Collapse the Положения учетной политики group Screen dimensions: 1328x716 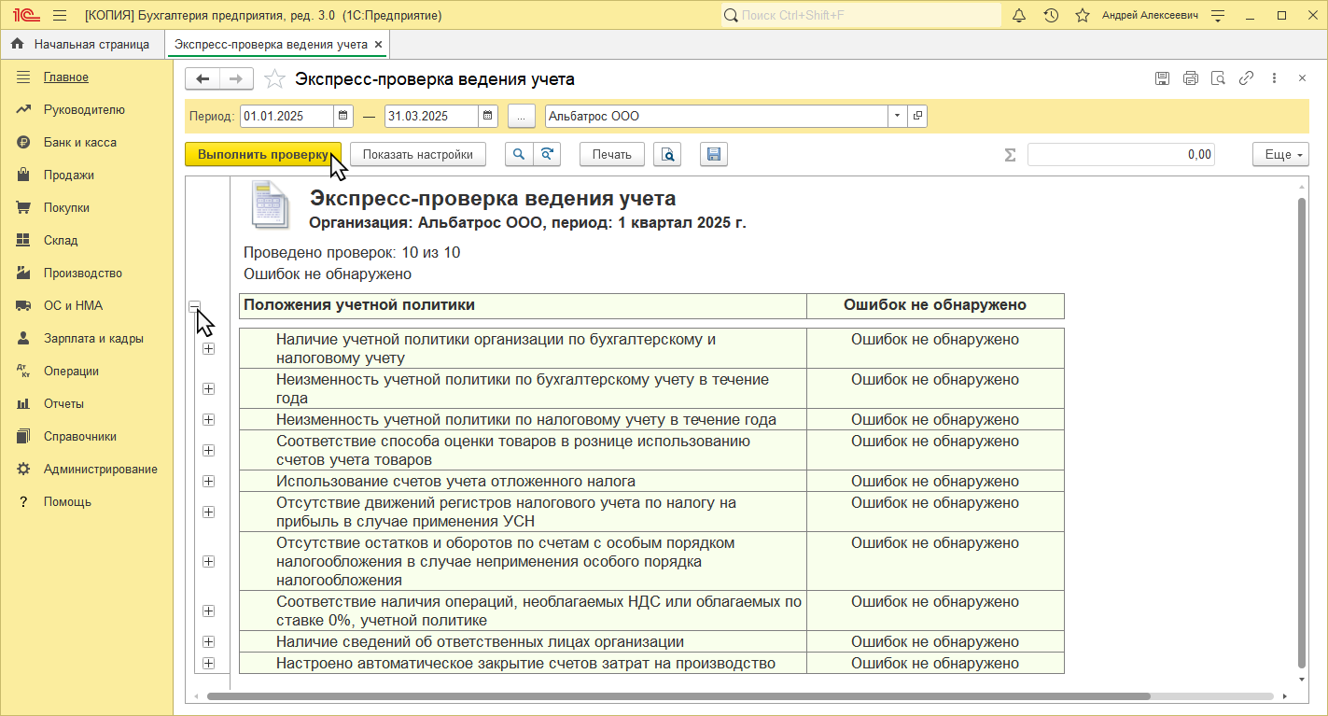[194, 306]
